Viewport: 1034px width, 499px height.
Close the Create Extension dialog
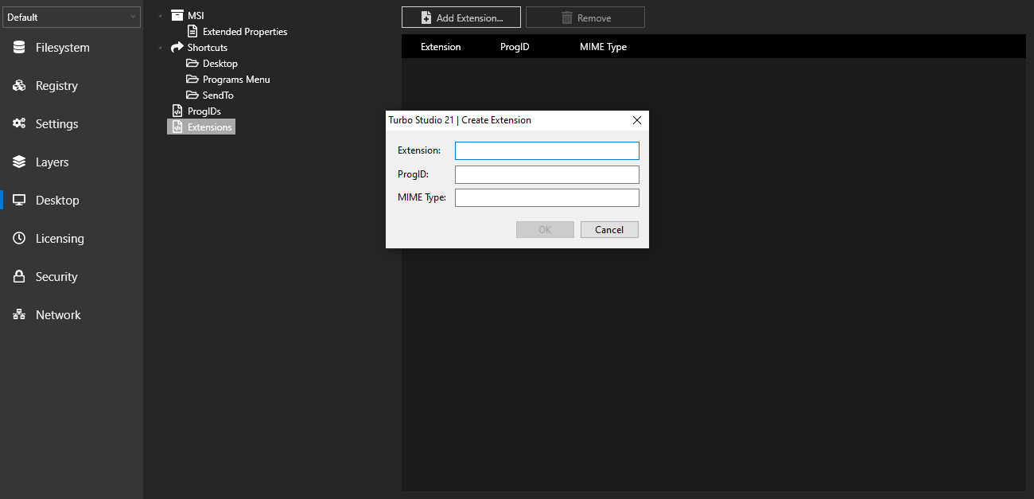tap(636, 120)
